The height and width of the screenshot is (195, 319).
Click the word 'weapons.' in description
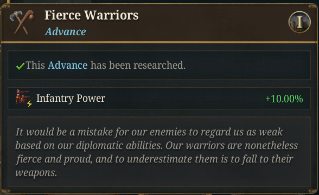coord(36,173)
